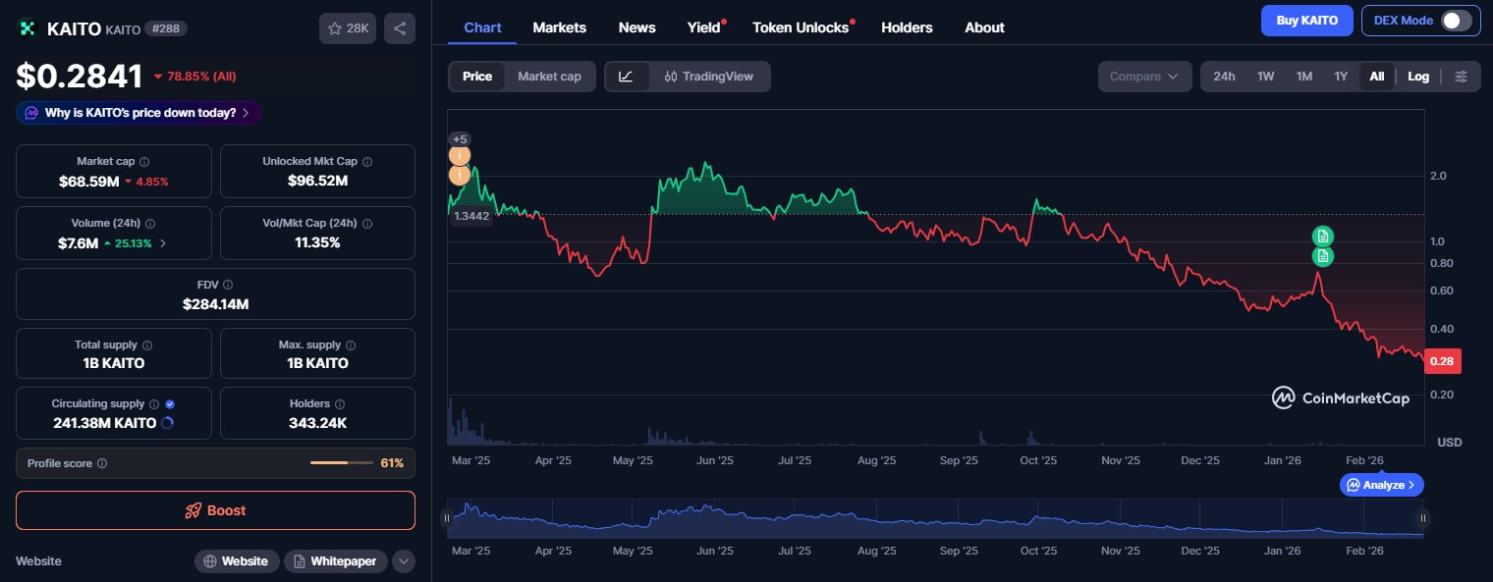Click the Profile score info icon

pos(102,463)
